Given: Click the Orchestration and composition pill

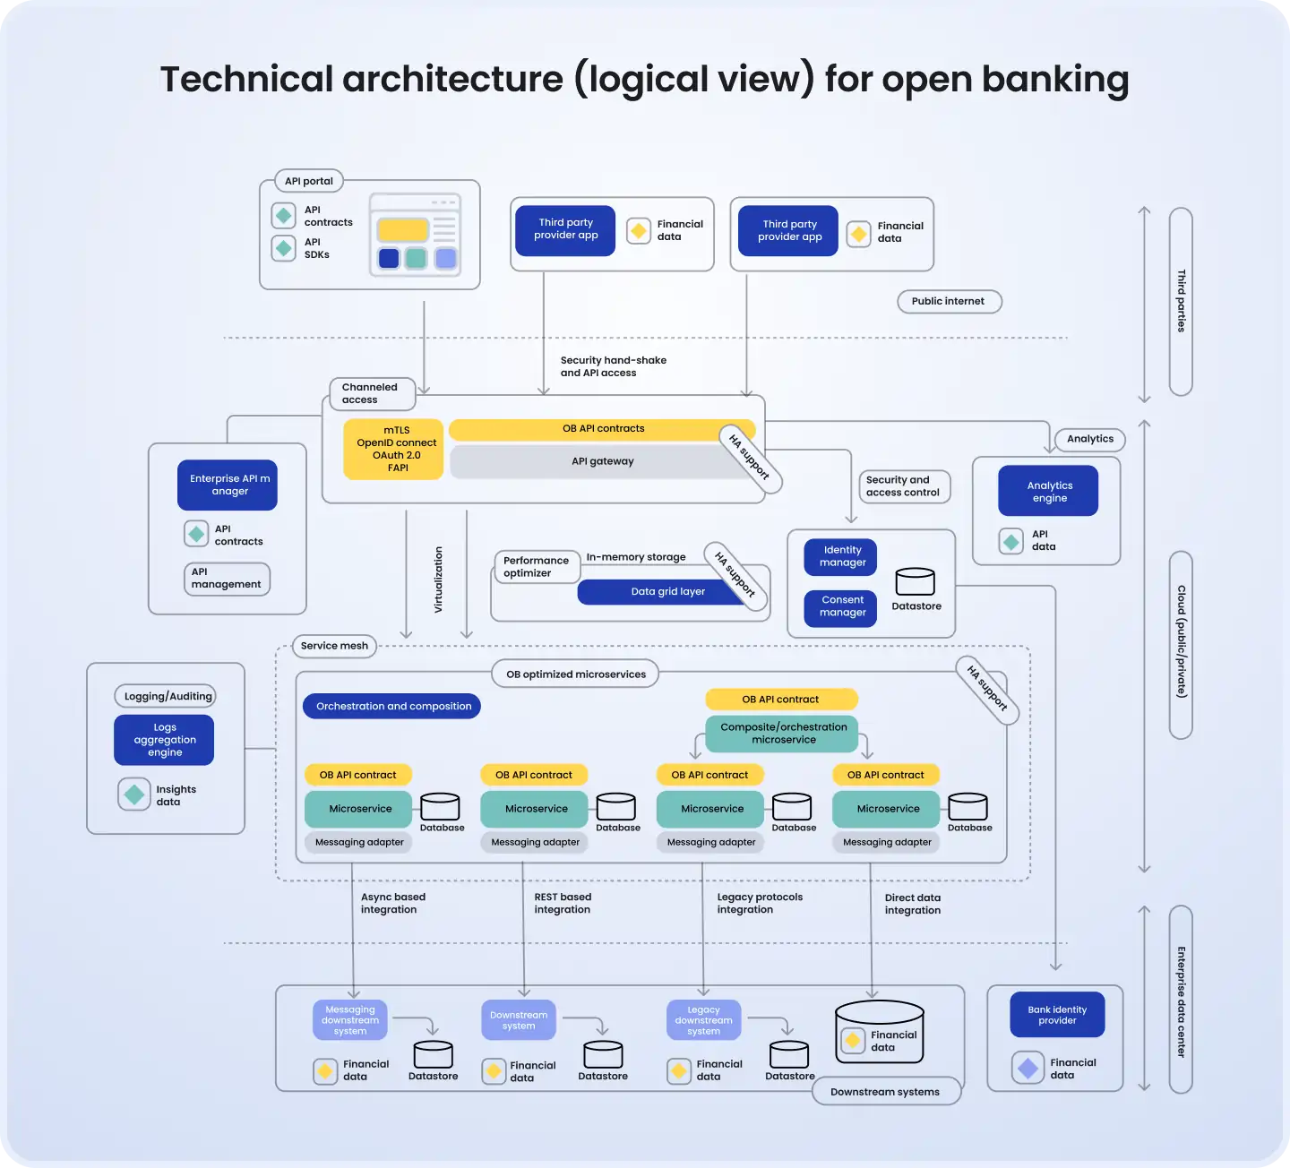Looking at the screenshot, I should pyautogui.click(x=392, y=706).
